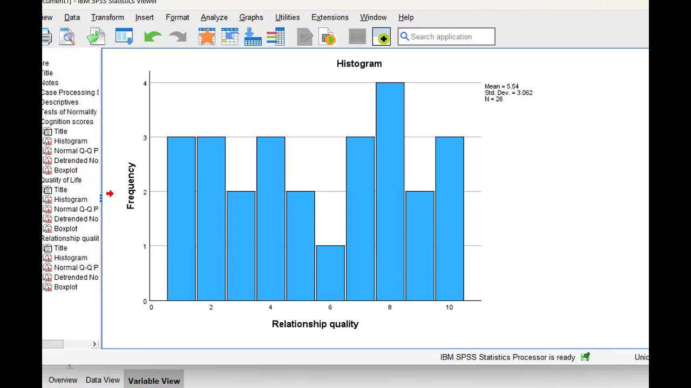Select Notes in the outline

[x=50, y=83]
